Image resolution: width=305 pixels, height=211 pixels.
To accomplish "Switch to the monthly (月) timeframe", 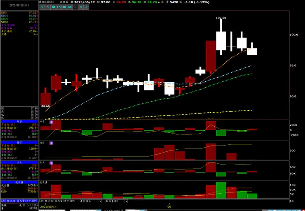I will [86, 7].
